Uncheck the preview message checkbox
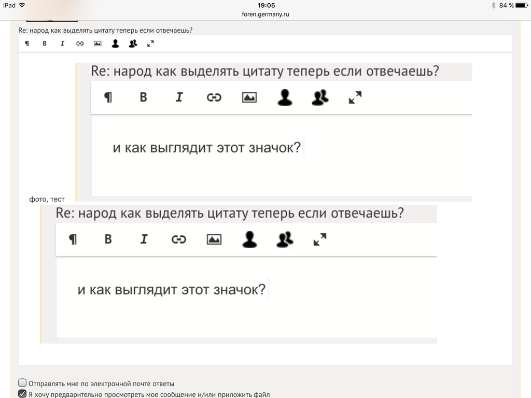 click(22, 394)
